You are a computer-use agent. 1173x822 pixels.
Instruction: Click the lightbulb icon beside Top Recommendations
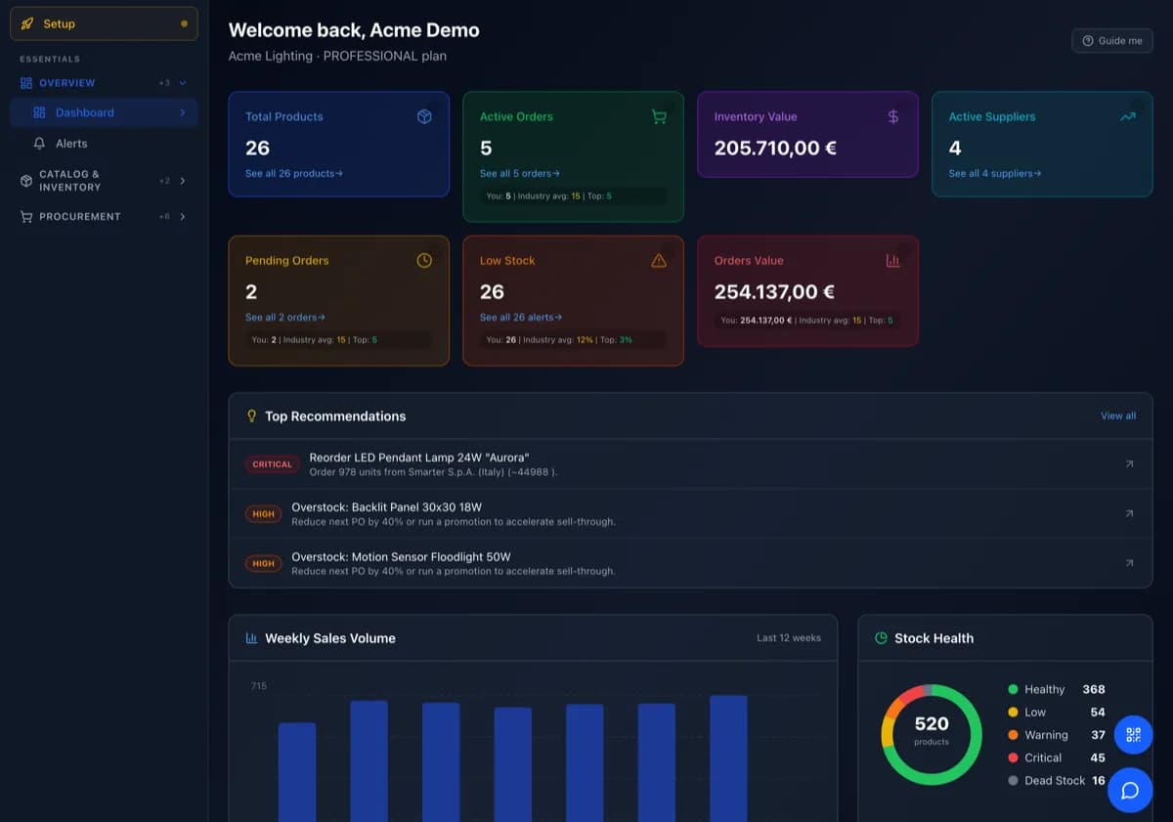[252, 415]
